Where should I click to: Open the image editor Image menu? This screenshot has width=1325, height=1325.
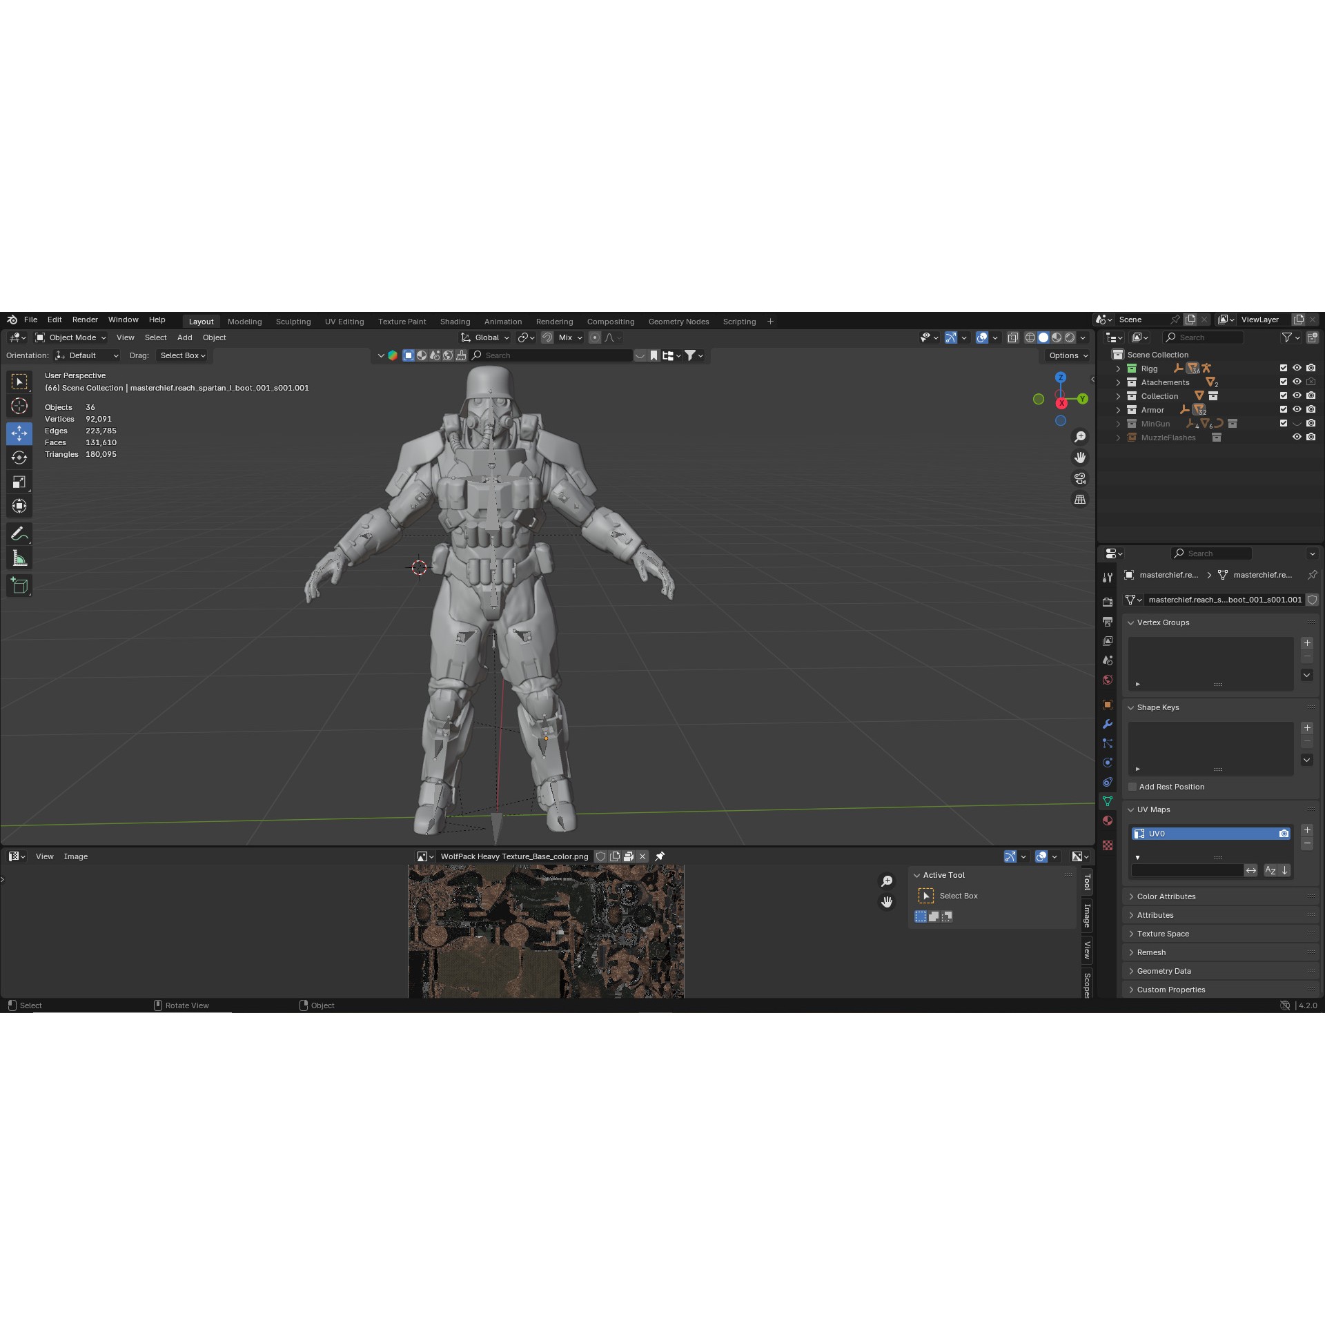76,856
